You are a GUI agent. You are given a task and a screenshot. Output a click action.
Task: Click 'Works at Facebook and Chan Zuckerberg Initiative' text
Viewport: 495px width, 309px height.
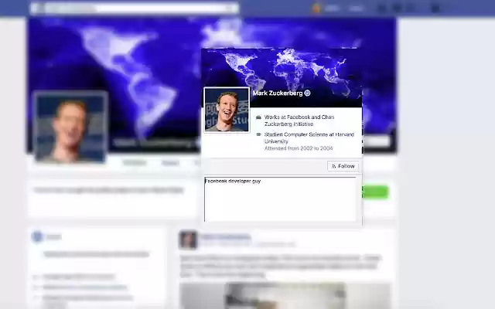tap(299, 121)
